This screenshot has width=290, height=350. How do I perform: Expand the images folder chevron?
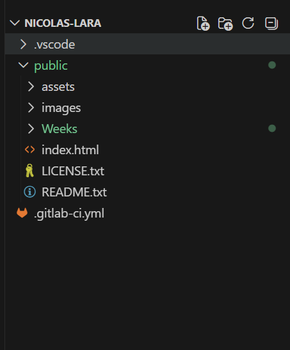tap(31, 107)
